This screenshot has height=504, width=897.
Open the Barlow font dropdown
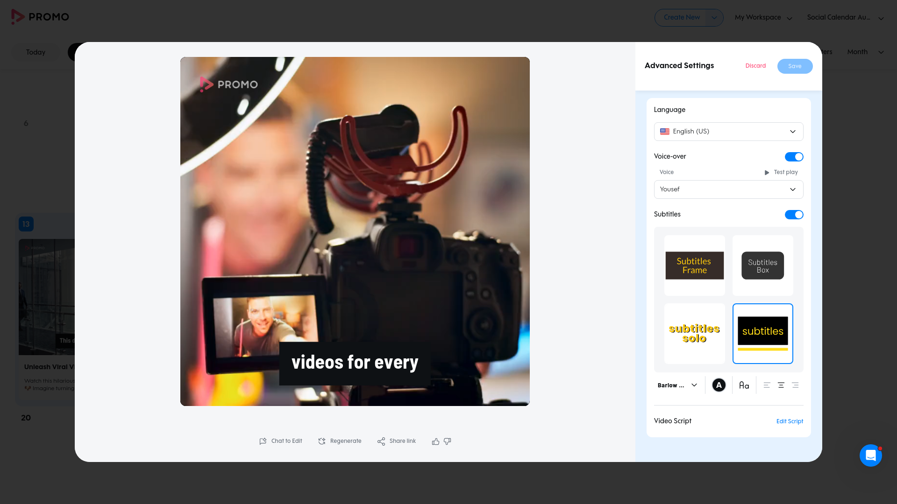click(x=677, y=385)
